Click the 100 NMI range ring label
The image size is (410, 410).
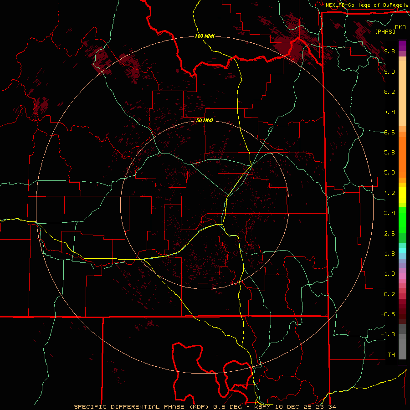click(205, 36)
